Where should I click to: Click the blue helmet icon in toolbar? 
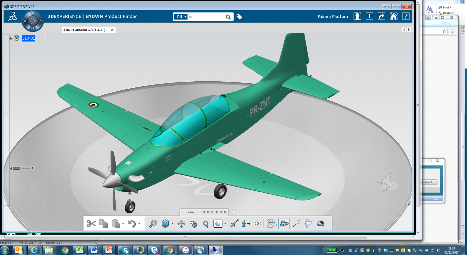(320, 224)
